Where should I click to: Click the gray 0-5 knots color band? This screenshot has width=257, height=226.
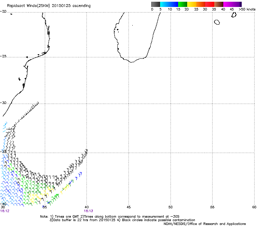[156, 4]
